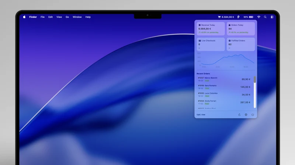This screenshot has height=165, width=295.
Task: Click the Revenue Today card
Action: coord(211,29)
